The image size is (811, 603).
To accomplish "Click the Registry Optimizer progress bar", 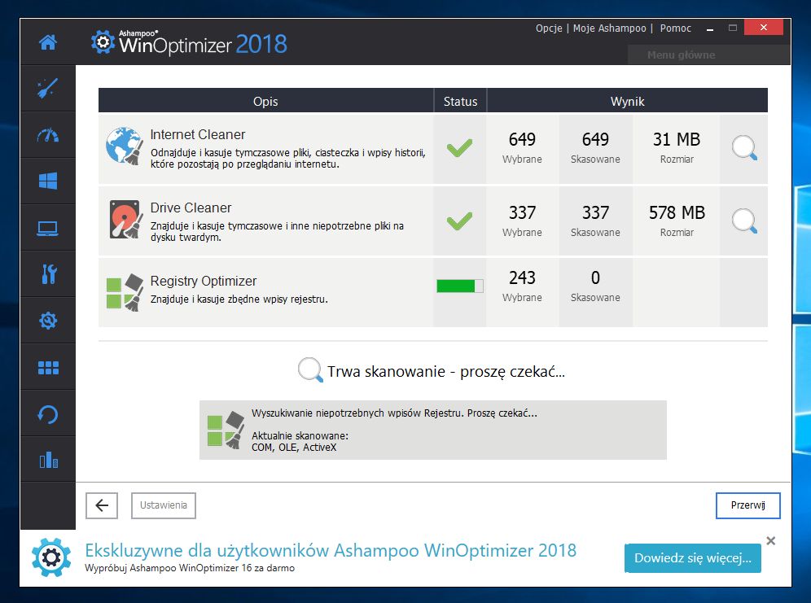I will click(460, 286).
